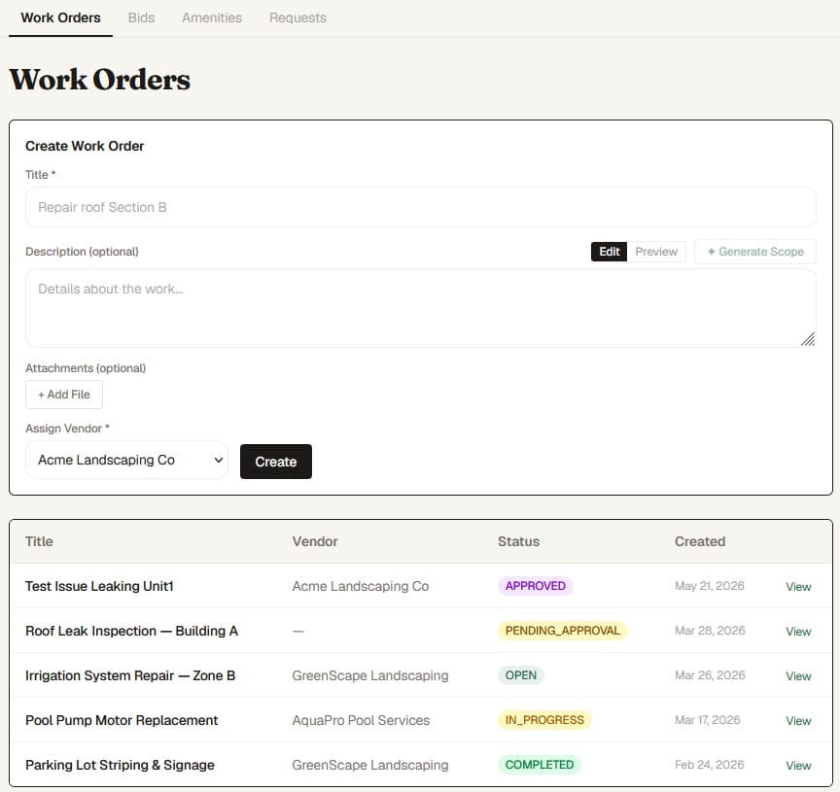Image resolution: width=840 pixels, height=792 pixels.
Task: Select the Edit description mode
Action: pyautogui.click(x=610, y=252)
